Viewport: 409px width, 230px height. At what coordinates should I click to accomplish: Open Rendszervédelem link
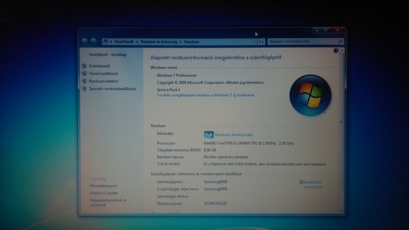[104, 81]
